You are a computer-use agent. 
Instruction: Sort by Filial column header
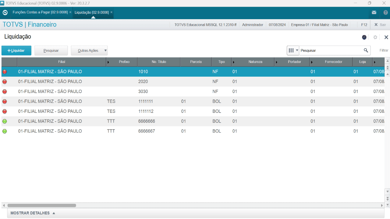[62, 62]
